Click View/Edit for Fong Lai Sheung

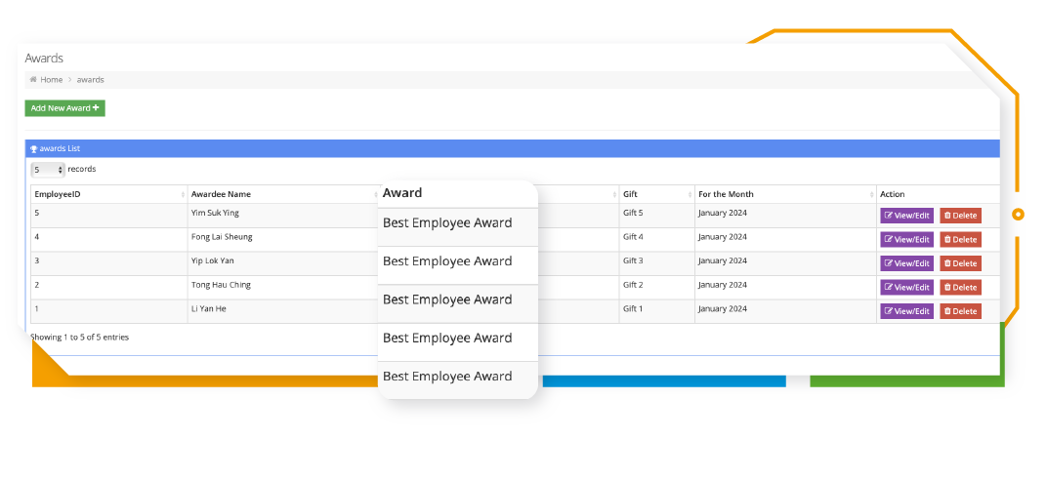[x=906, y=240]
